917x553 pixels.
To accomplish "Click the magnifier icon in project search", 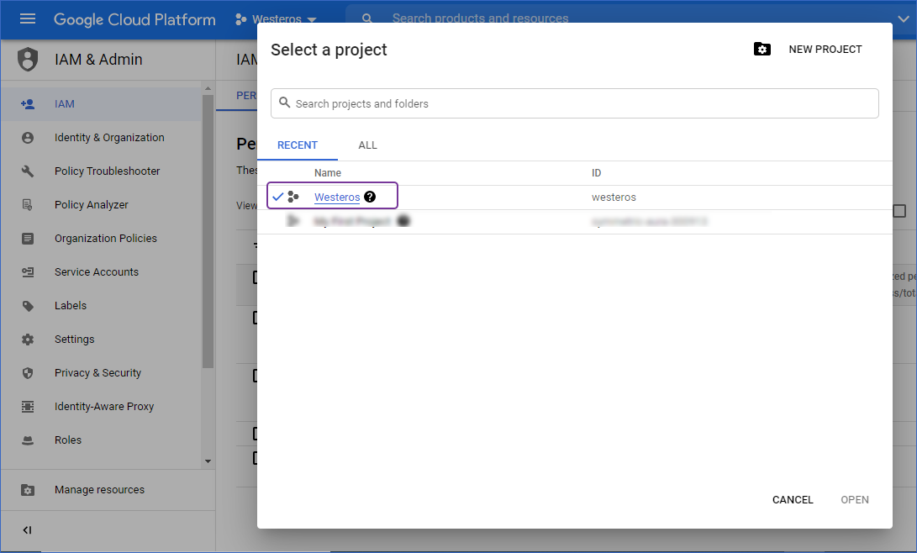I will point(284,103).
